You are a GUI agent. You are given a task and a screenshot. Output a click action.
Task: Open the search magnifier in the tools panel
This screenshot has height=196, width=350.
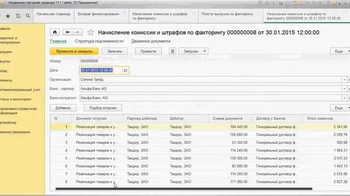coord(28,16)
